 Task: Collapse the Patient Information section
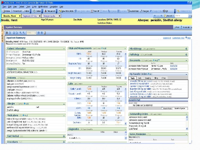[x=64, y=49]
